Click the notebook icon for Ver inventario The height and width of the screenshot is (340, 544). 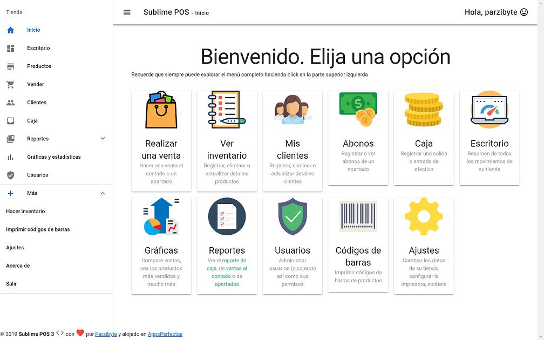click(227, 110)
